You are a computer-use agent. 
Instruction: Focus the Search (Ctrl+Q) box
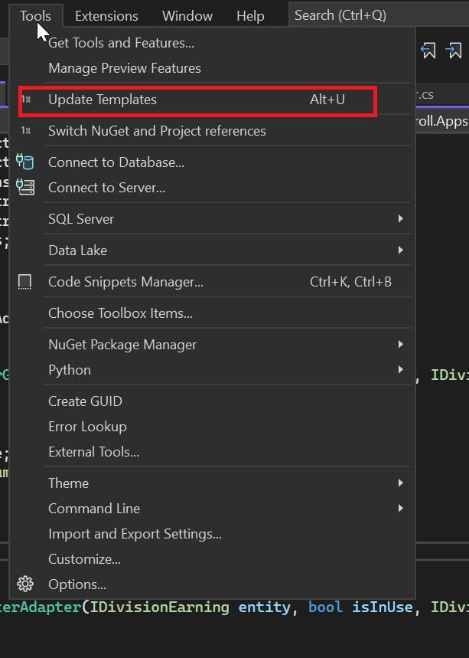379,15
